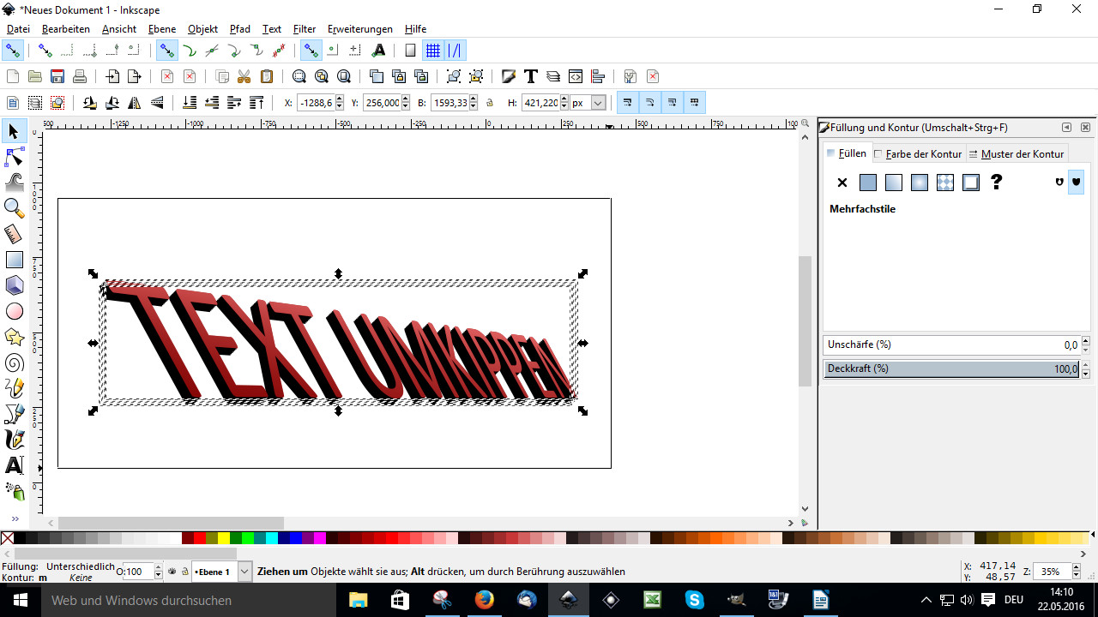Screen dimensions: 1098x617
Task: Open the zoom percentage dropdown
Action: pos(1075,572)
